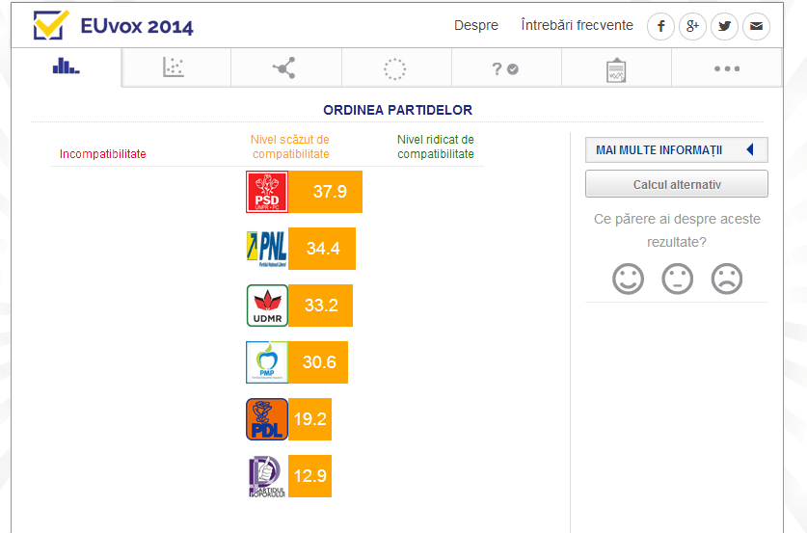Viewport: 807px width, 533px height.
Task: Open the Despre page
Action: 476,25
